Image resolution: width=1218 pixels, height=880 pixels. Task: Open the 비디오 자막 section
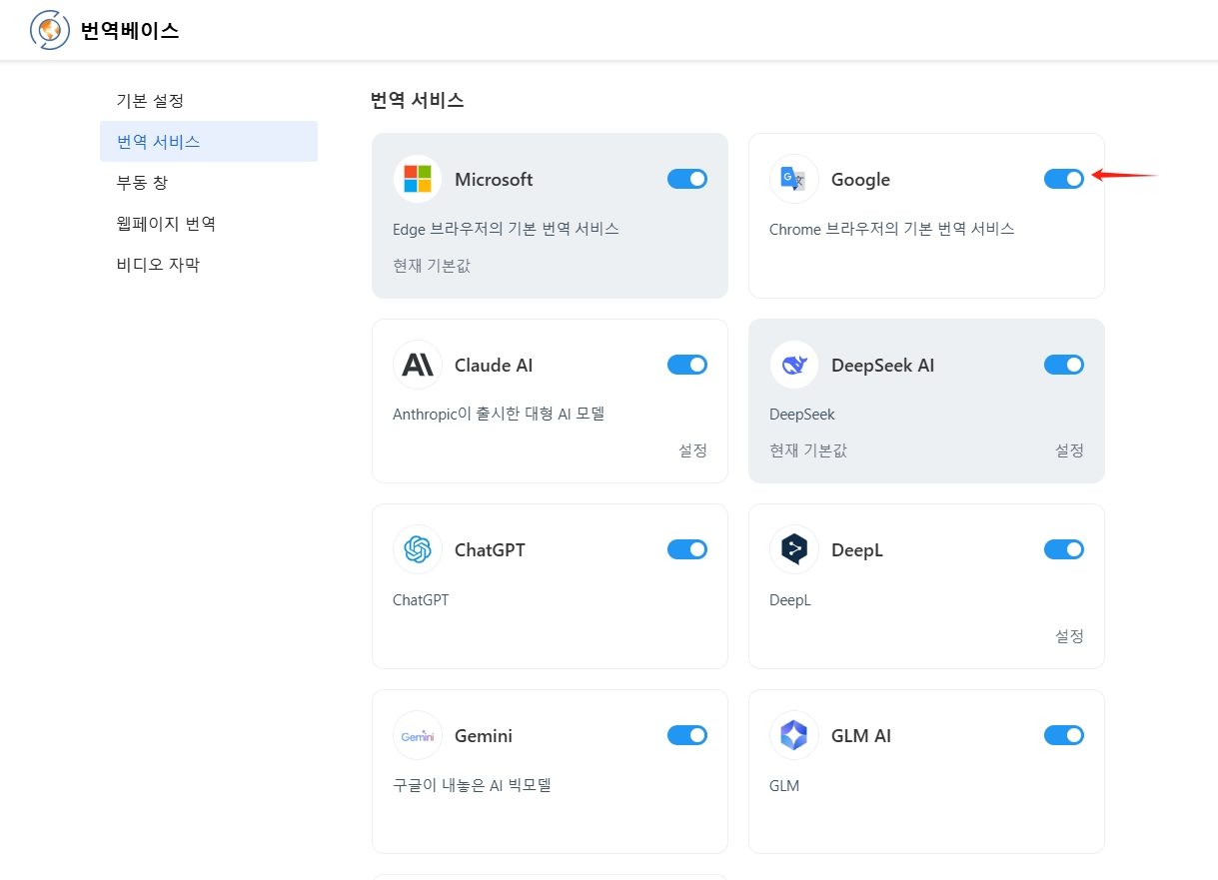[x=209, y=264]
